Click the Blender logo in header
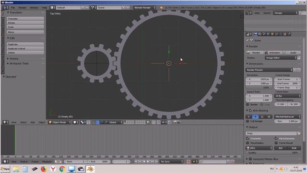307x173 pixels. point(161,8)
